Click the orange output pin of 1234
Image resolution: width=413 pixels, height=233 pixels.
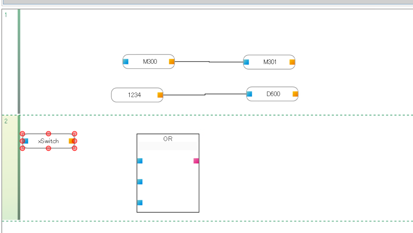pyautogui.click(x=160, y=95)
